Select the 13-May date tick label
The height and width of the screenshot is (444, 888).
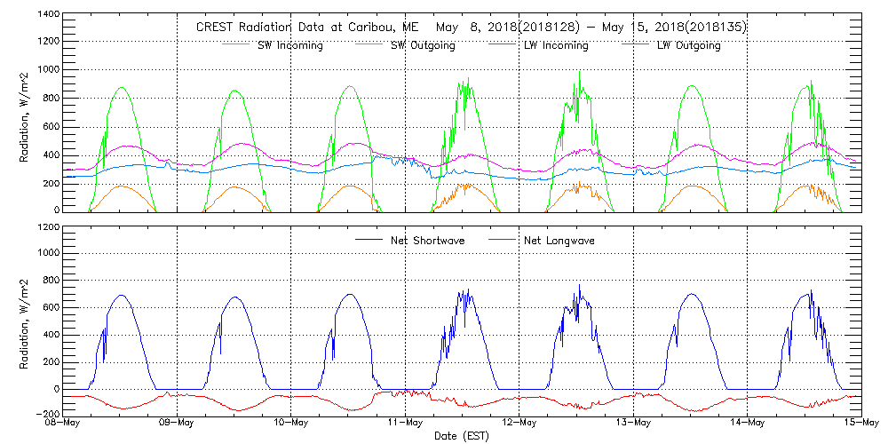[x=634, y=424]
